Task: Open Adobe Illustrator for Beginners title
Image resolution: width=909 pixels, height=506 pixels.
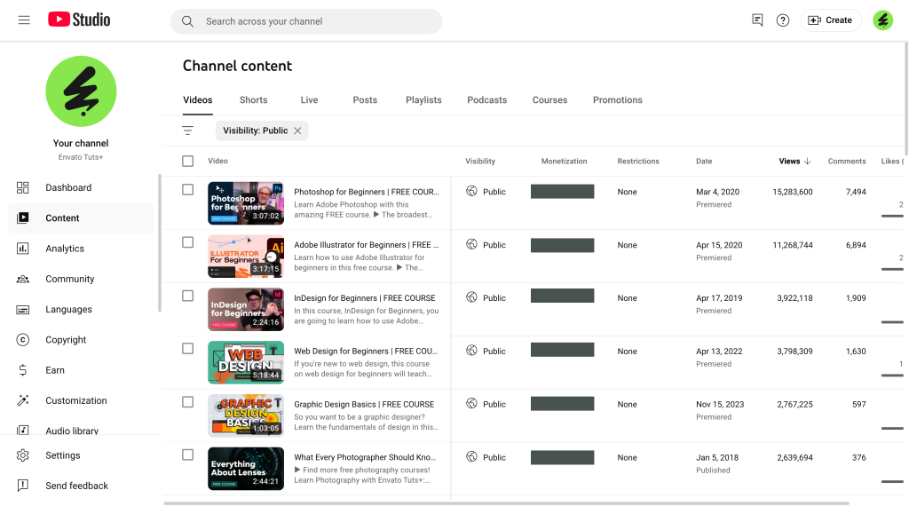Action: click(x=367, y=245)
